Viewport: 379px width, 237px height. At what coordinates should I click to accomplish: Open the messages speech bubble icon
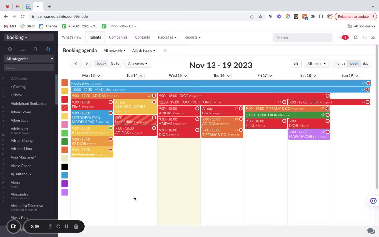point(365,38)
